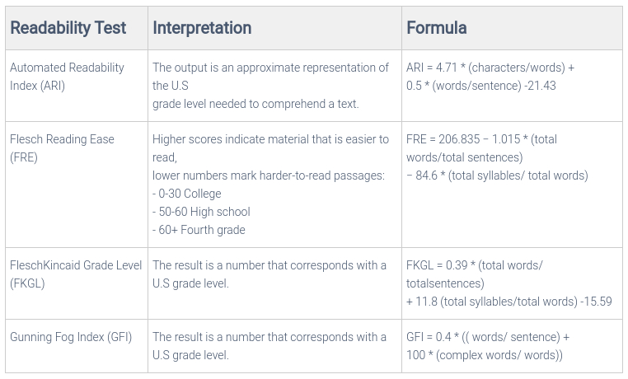The width and height of the screenshot is (628, 379).
Task: Click the Readability Test column header
Action: click(68, 28)
